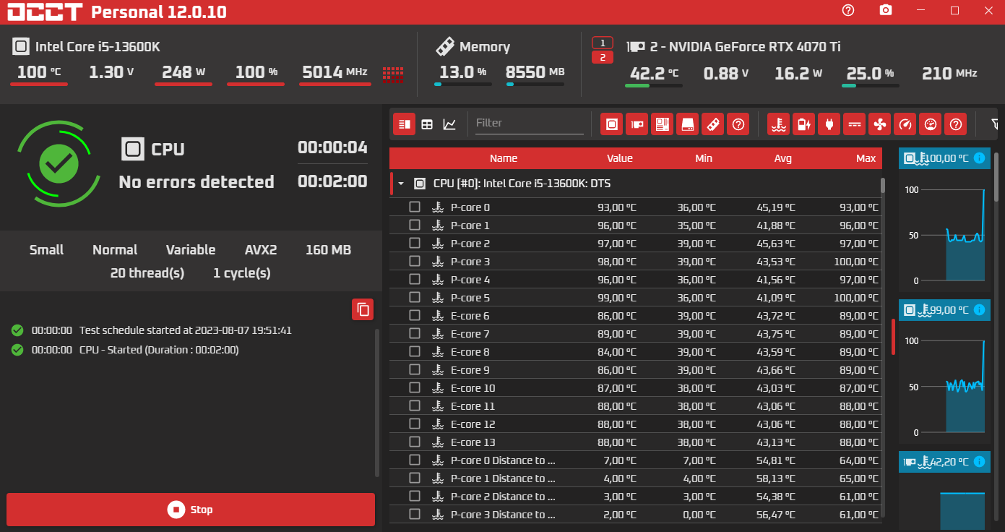Click the Variable load setting

pyautogui.click(x=191, y=250)
